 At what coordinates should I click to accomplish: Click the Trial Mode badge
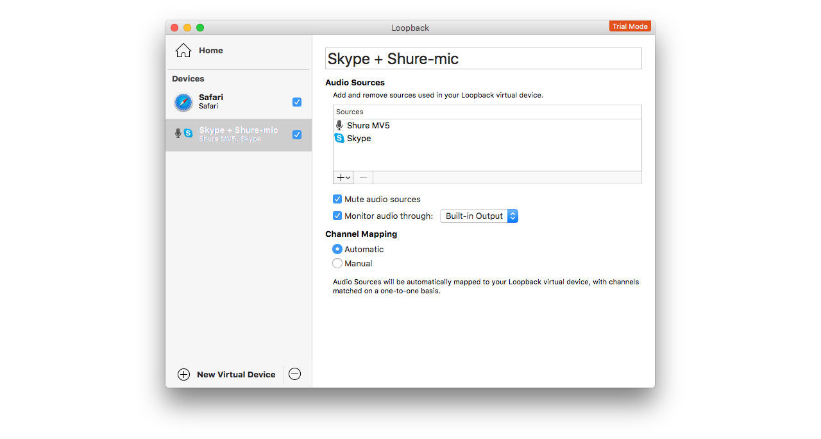[630, 26]
